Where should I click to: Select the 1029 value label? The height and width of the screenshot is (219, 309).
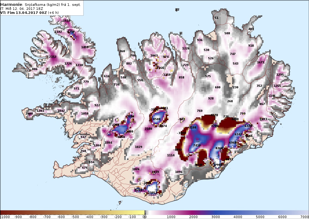[138, 147]
